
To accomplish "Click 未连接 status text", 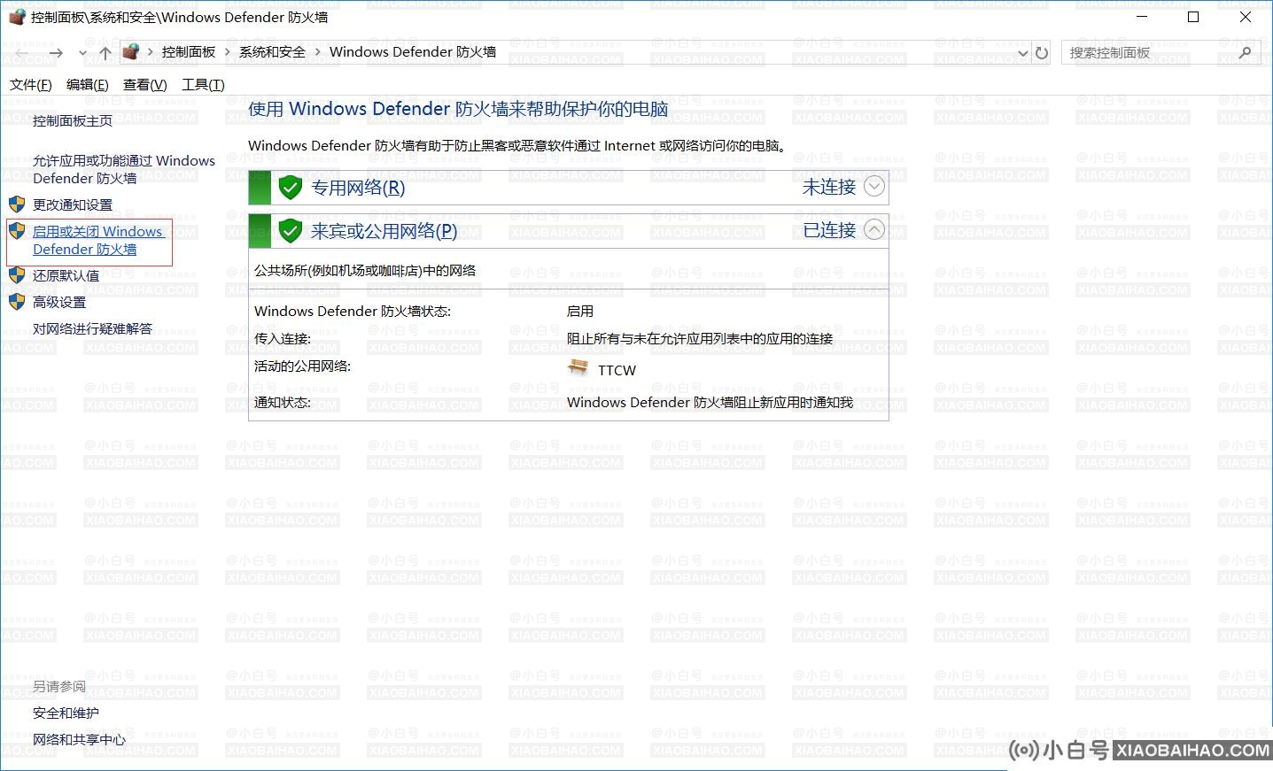I will [x=829, y=187].
